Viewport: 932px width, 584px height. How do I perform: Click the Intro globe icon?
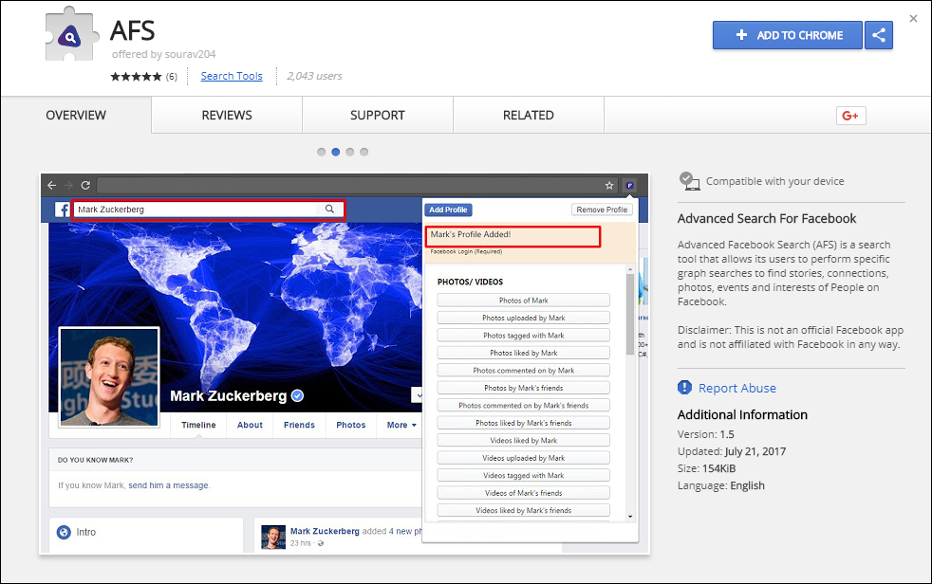[64, 533]
